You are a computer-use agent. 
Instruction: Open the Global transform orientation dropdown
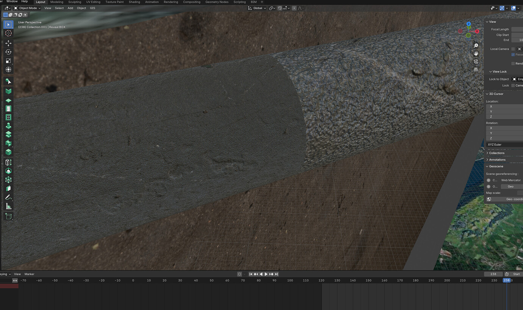[257, 8]
